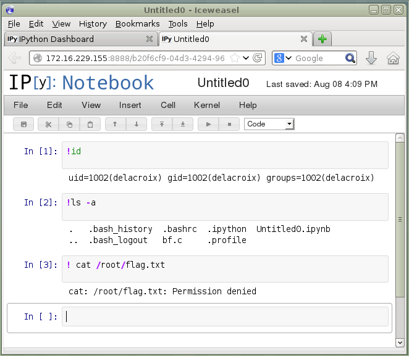Open search engine selector dropdown

(283, 58)
